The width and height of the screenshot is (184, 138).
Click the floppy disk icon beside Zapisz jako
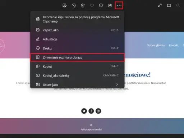coord(38,30)
